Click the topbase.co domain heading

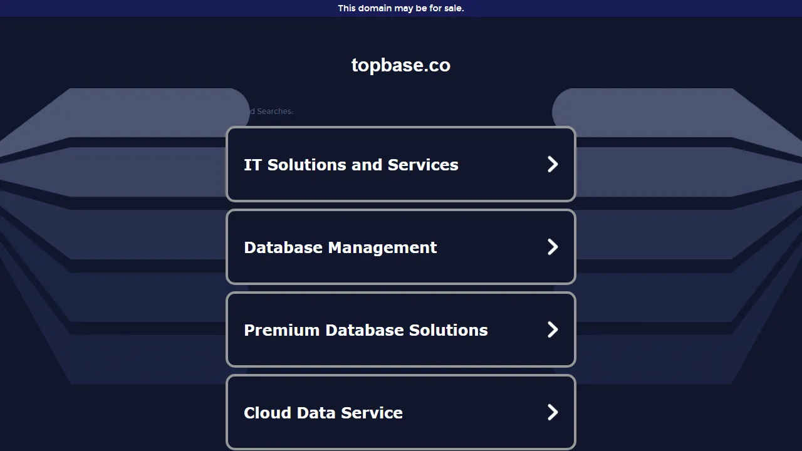click(401, 65)
